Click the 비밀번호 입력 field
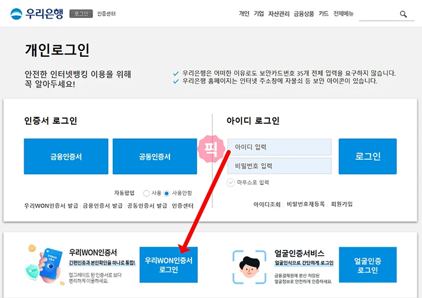The image size is (422, 298). pyautogui.click(x=279, y=166)
